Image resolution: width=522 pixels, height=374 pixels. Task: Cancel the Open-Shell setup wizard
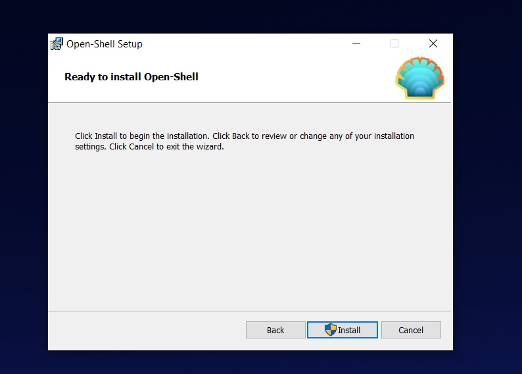[x=411, y=330]
